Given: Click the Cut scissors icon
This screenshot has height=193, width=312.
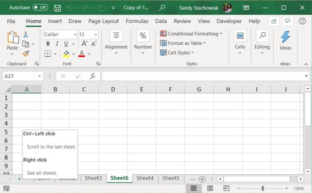Looking at the screenshot, I should coord(26,34).
